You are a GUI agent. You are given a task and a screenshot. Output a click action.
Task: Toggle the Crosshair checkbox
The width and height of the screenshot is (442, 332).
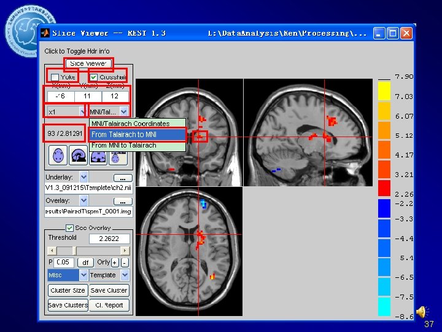coord(94,77)
